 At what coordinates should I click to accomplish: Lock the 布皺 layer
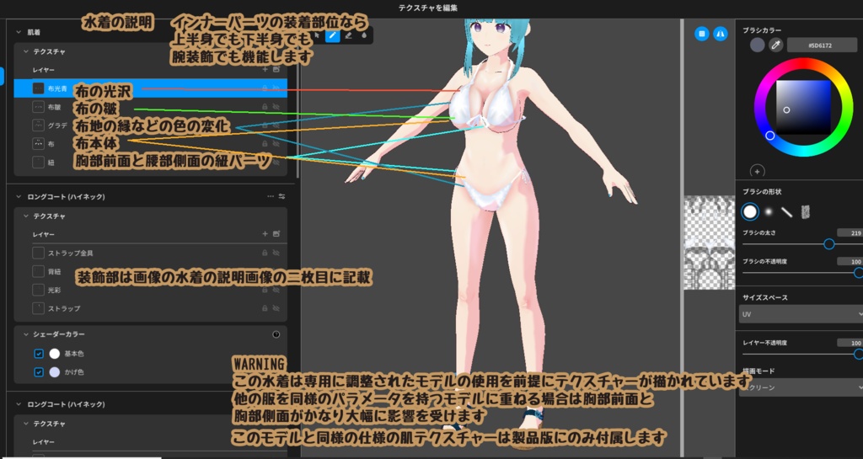265,107
